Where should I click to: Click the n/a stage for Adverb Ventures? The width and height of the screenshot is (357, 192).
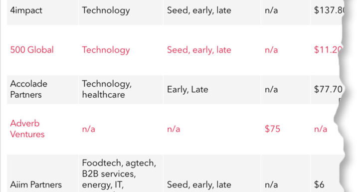pyautogui.click(x=174, y=129)
